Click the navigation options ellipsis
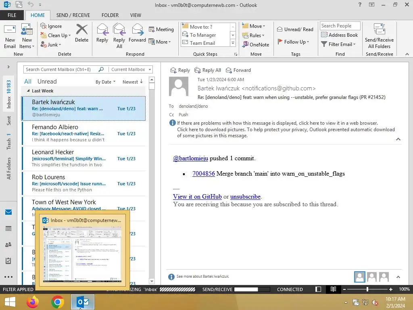 click(x=8, y=277)
